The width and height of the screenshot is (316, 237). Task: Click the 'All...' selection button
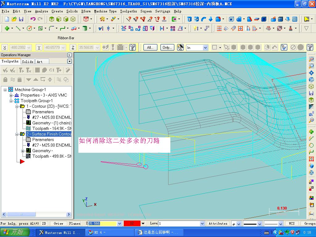(150, 48)
